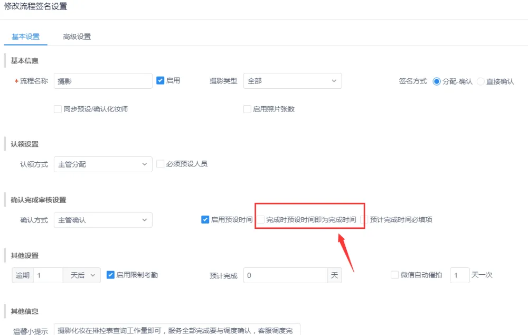The image size is (528, 335).
Task: Open the 天后 unit dropdown
Action: click(81, 275)
